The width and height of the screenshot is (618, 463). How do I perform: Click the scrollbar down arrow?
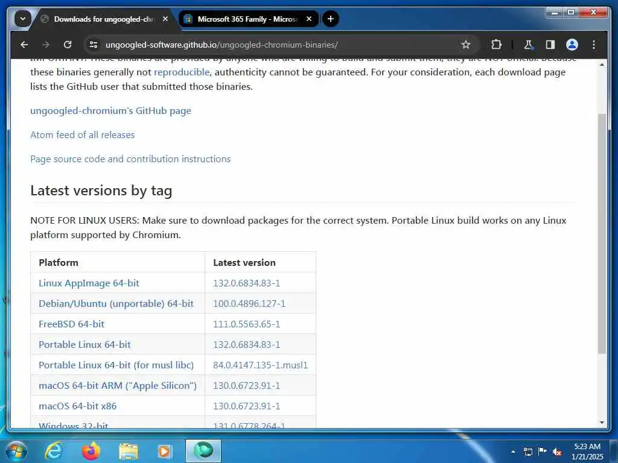click(602, 423)
